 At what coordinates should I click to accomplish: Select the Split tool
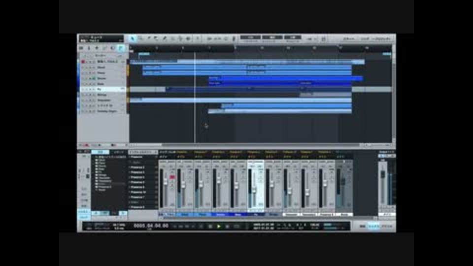point(149,38)
